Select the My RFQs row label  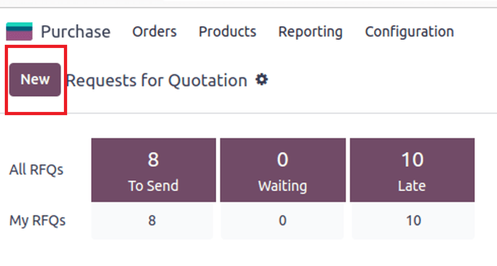pyautogui.click(x=37, y=221)
